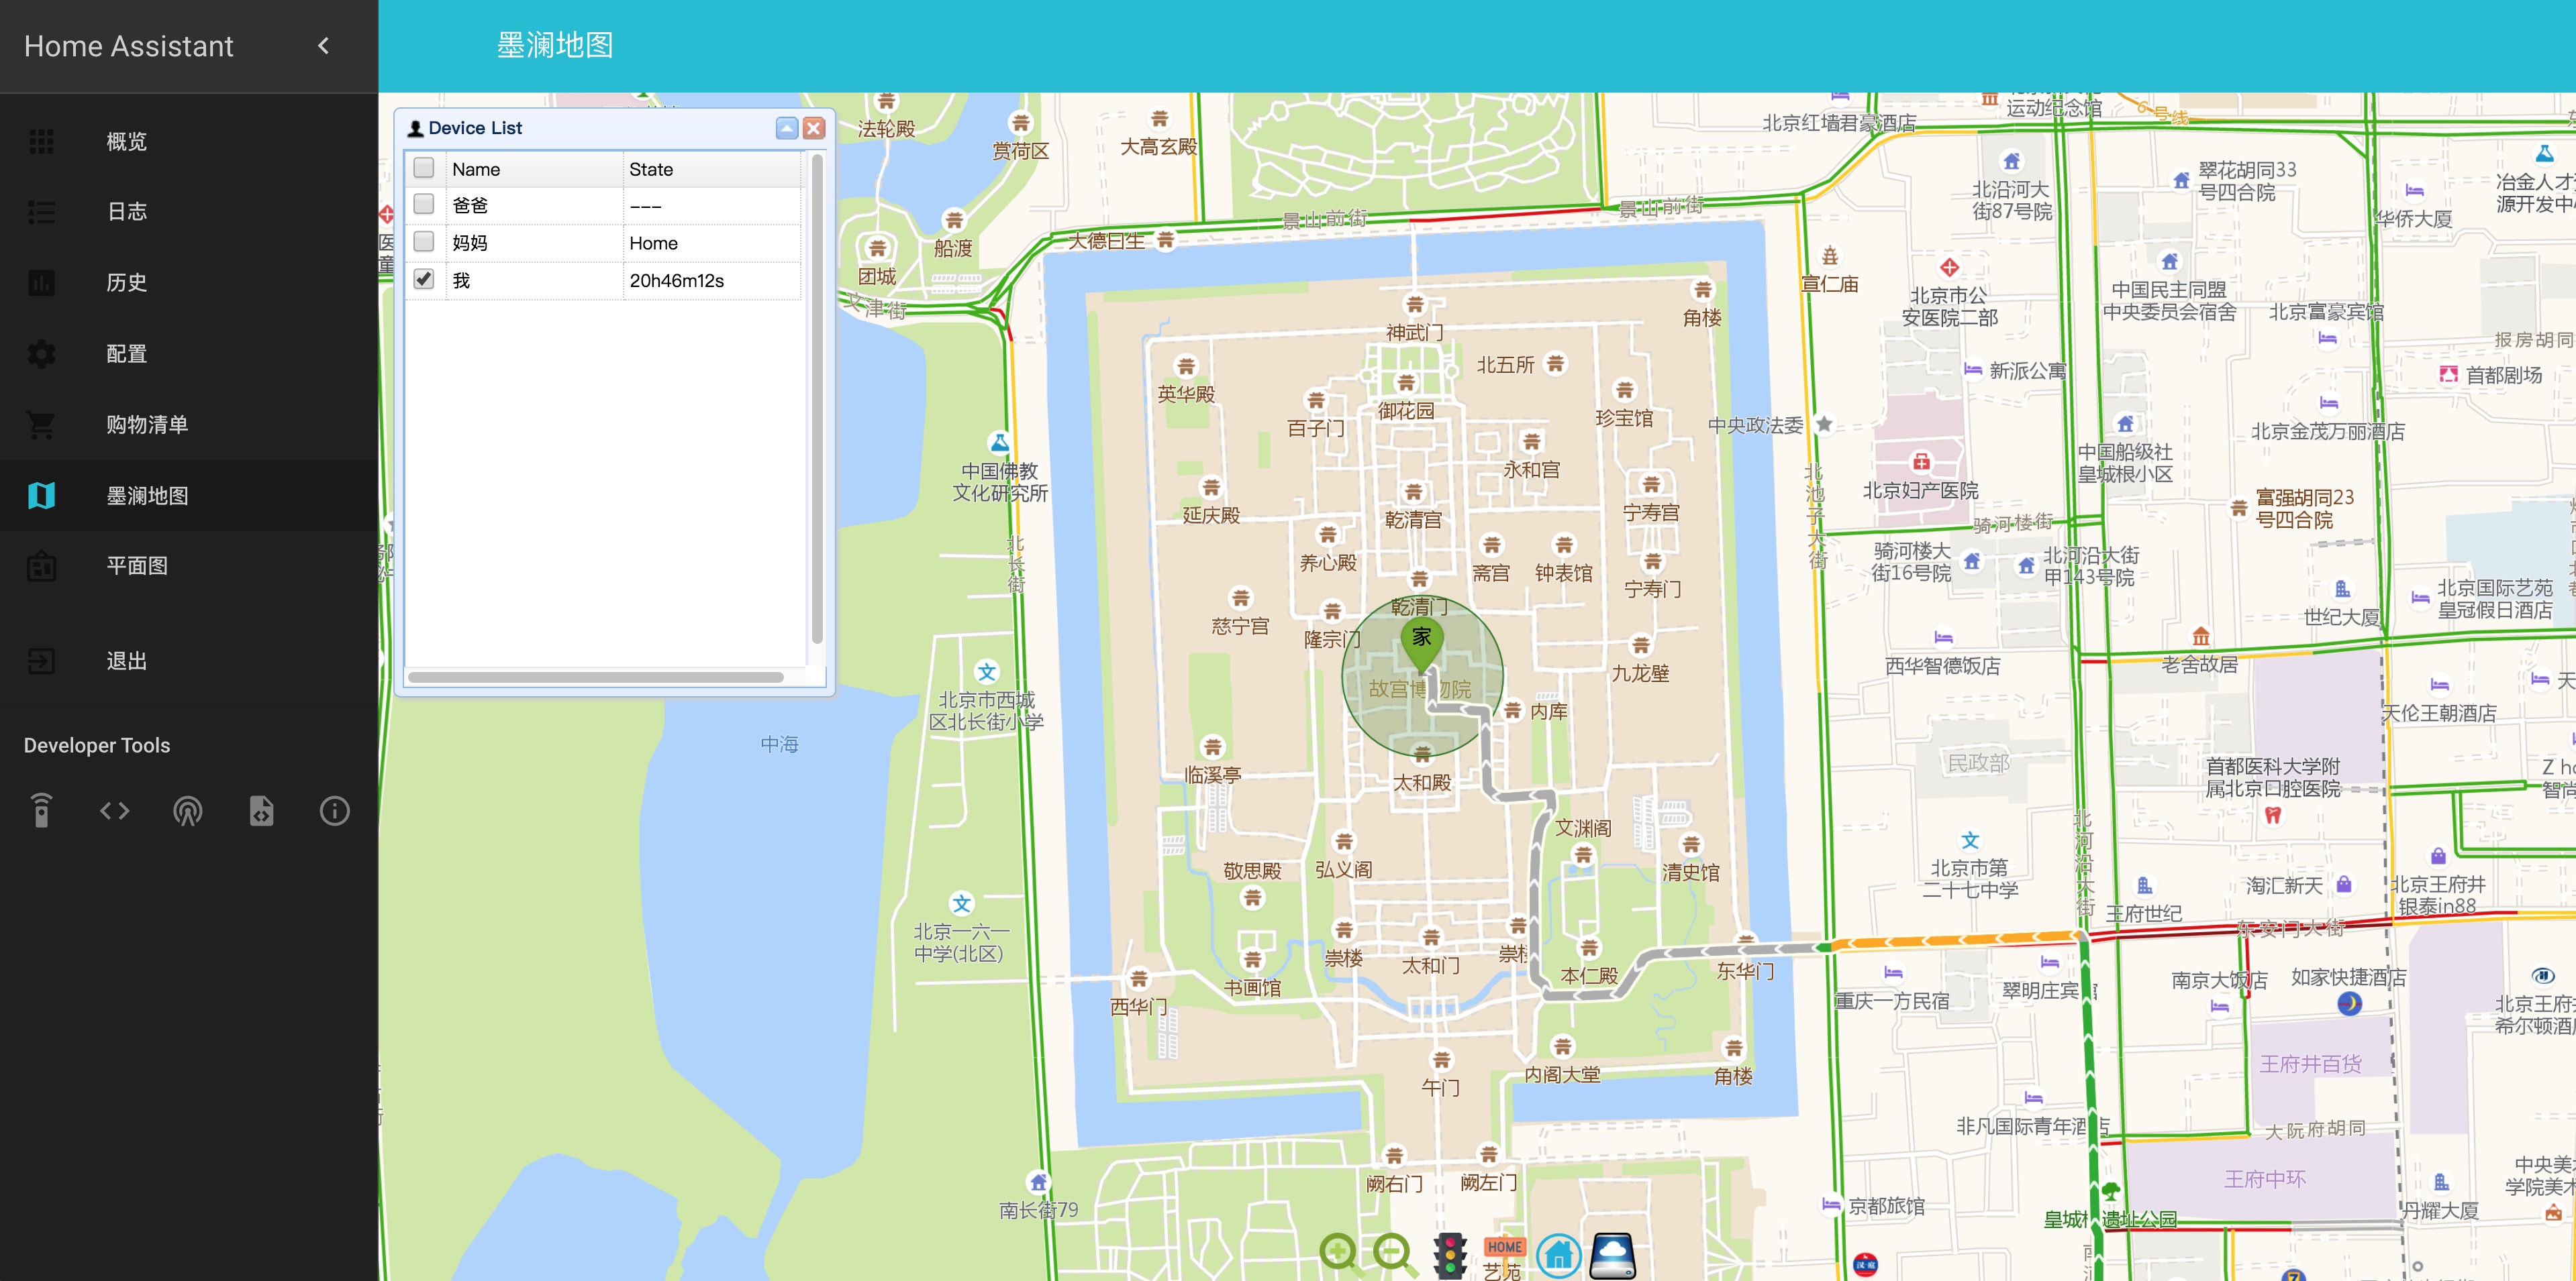Click the cloud drive icon
2576x1281 pixels.
[x=1612, y=1255]
